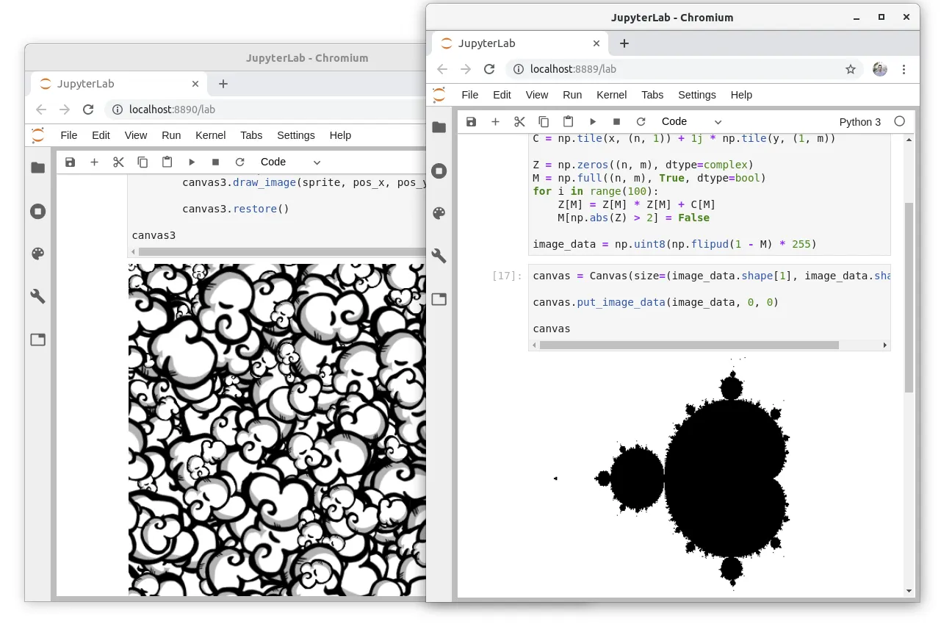
Task: Open Chromium's three-dot menu
Action: (904, 69)
